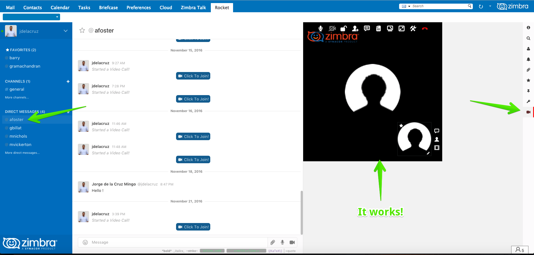Open the Briefcase tab

[x=108, y=8]
